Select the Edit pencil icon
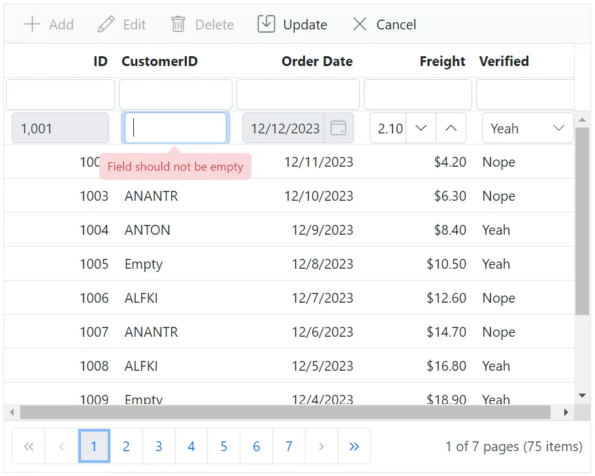This screenshot has width=595, height=476. click(x=106, y=24)
